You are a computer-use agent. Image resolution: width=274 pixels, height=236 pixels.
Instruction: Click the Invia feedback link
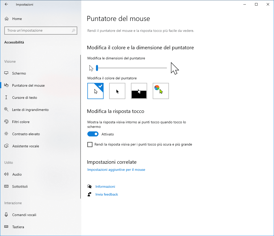(x=107, y=194)
